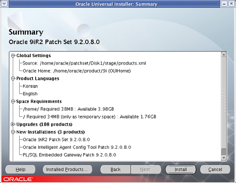Select the Space Requirements heading
This screenshot has height=183, width=236.
pyautogui.click(x=39, y=102)
